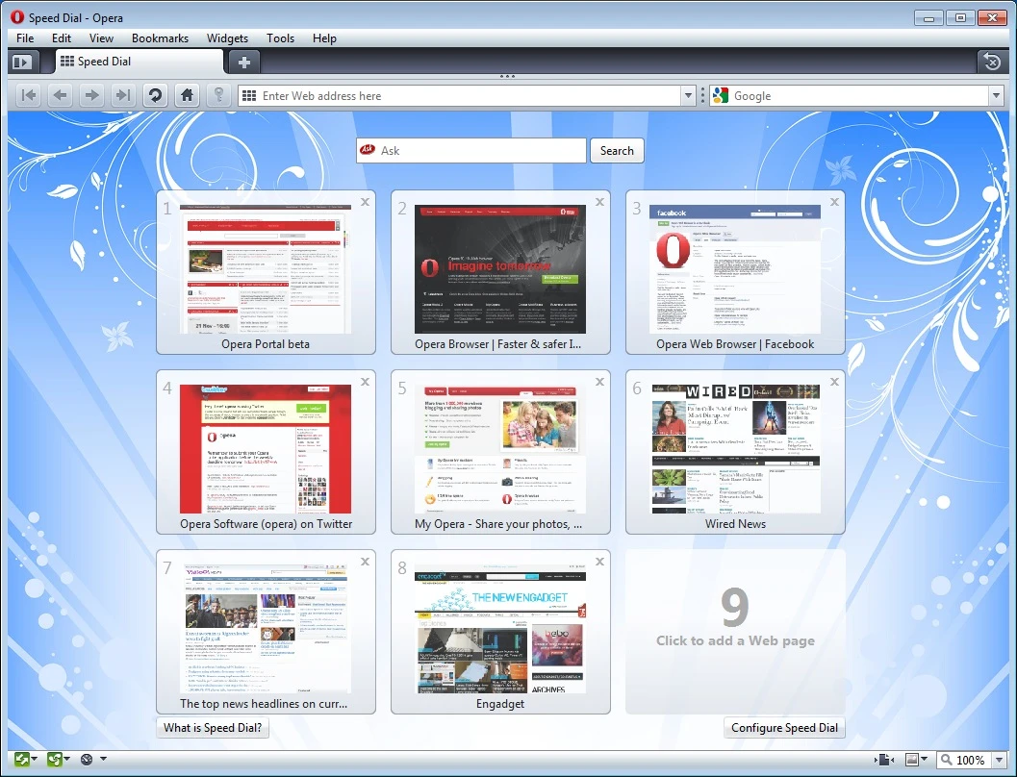Click the Speed Dial icon in address field

click(x=249, y=96)
